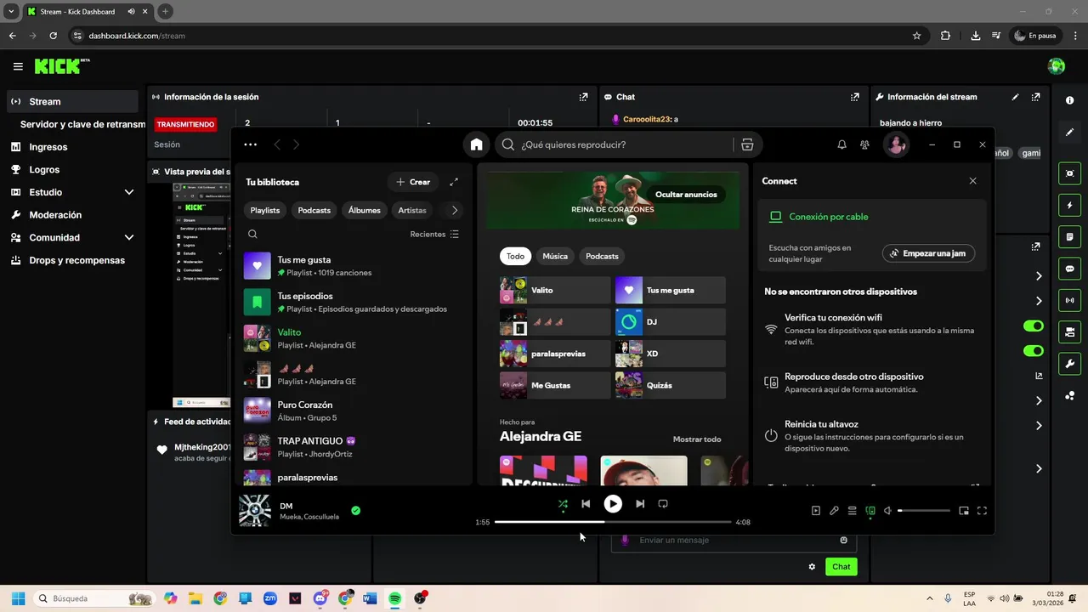Search inside Tu biblioteca
Image resolution: width=1088 pixels, height=612 pixels.
click(252, 234)
